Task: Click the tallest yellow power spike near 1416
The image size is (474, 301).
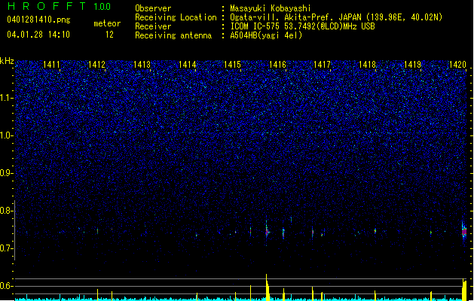Action: (x=267, y=287)
